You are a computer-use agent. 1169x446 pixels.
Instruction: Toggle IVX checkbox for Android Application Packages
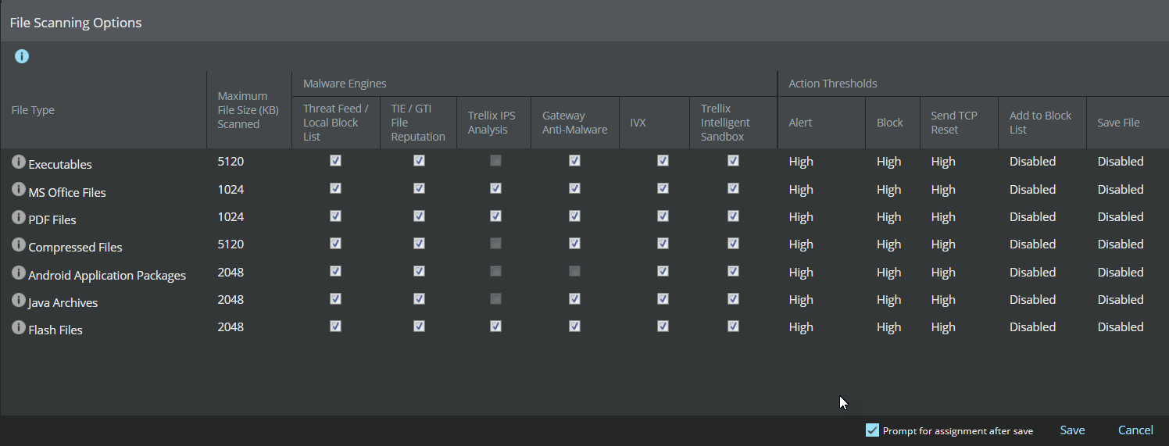click(663, 271)
